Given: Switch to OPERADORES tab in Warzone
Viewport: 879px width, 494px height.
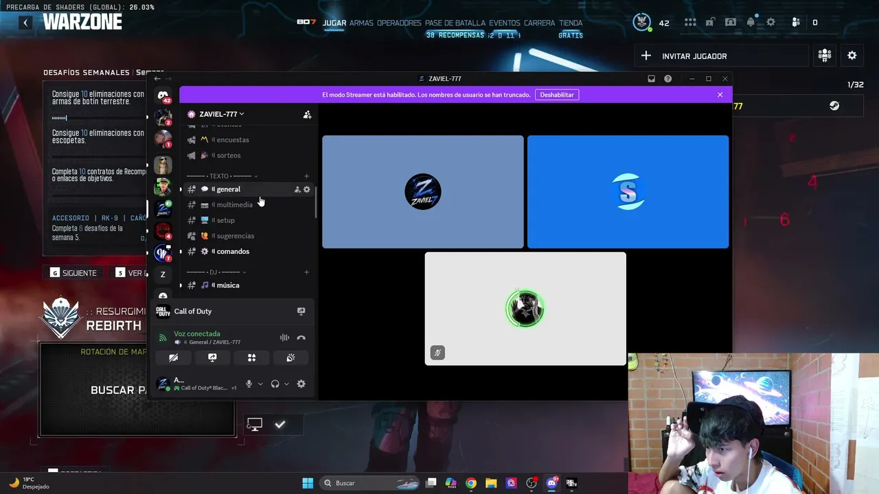Looking at the screenshot, I should click(x=399, y=23).
